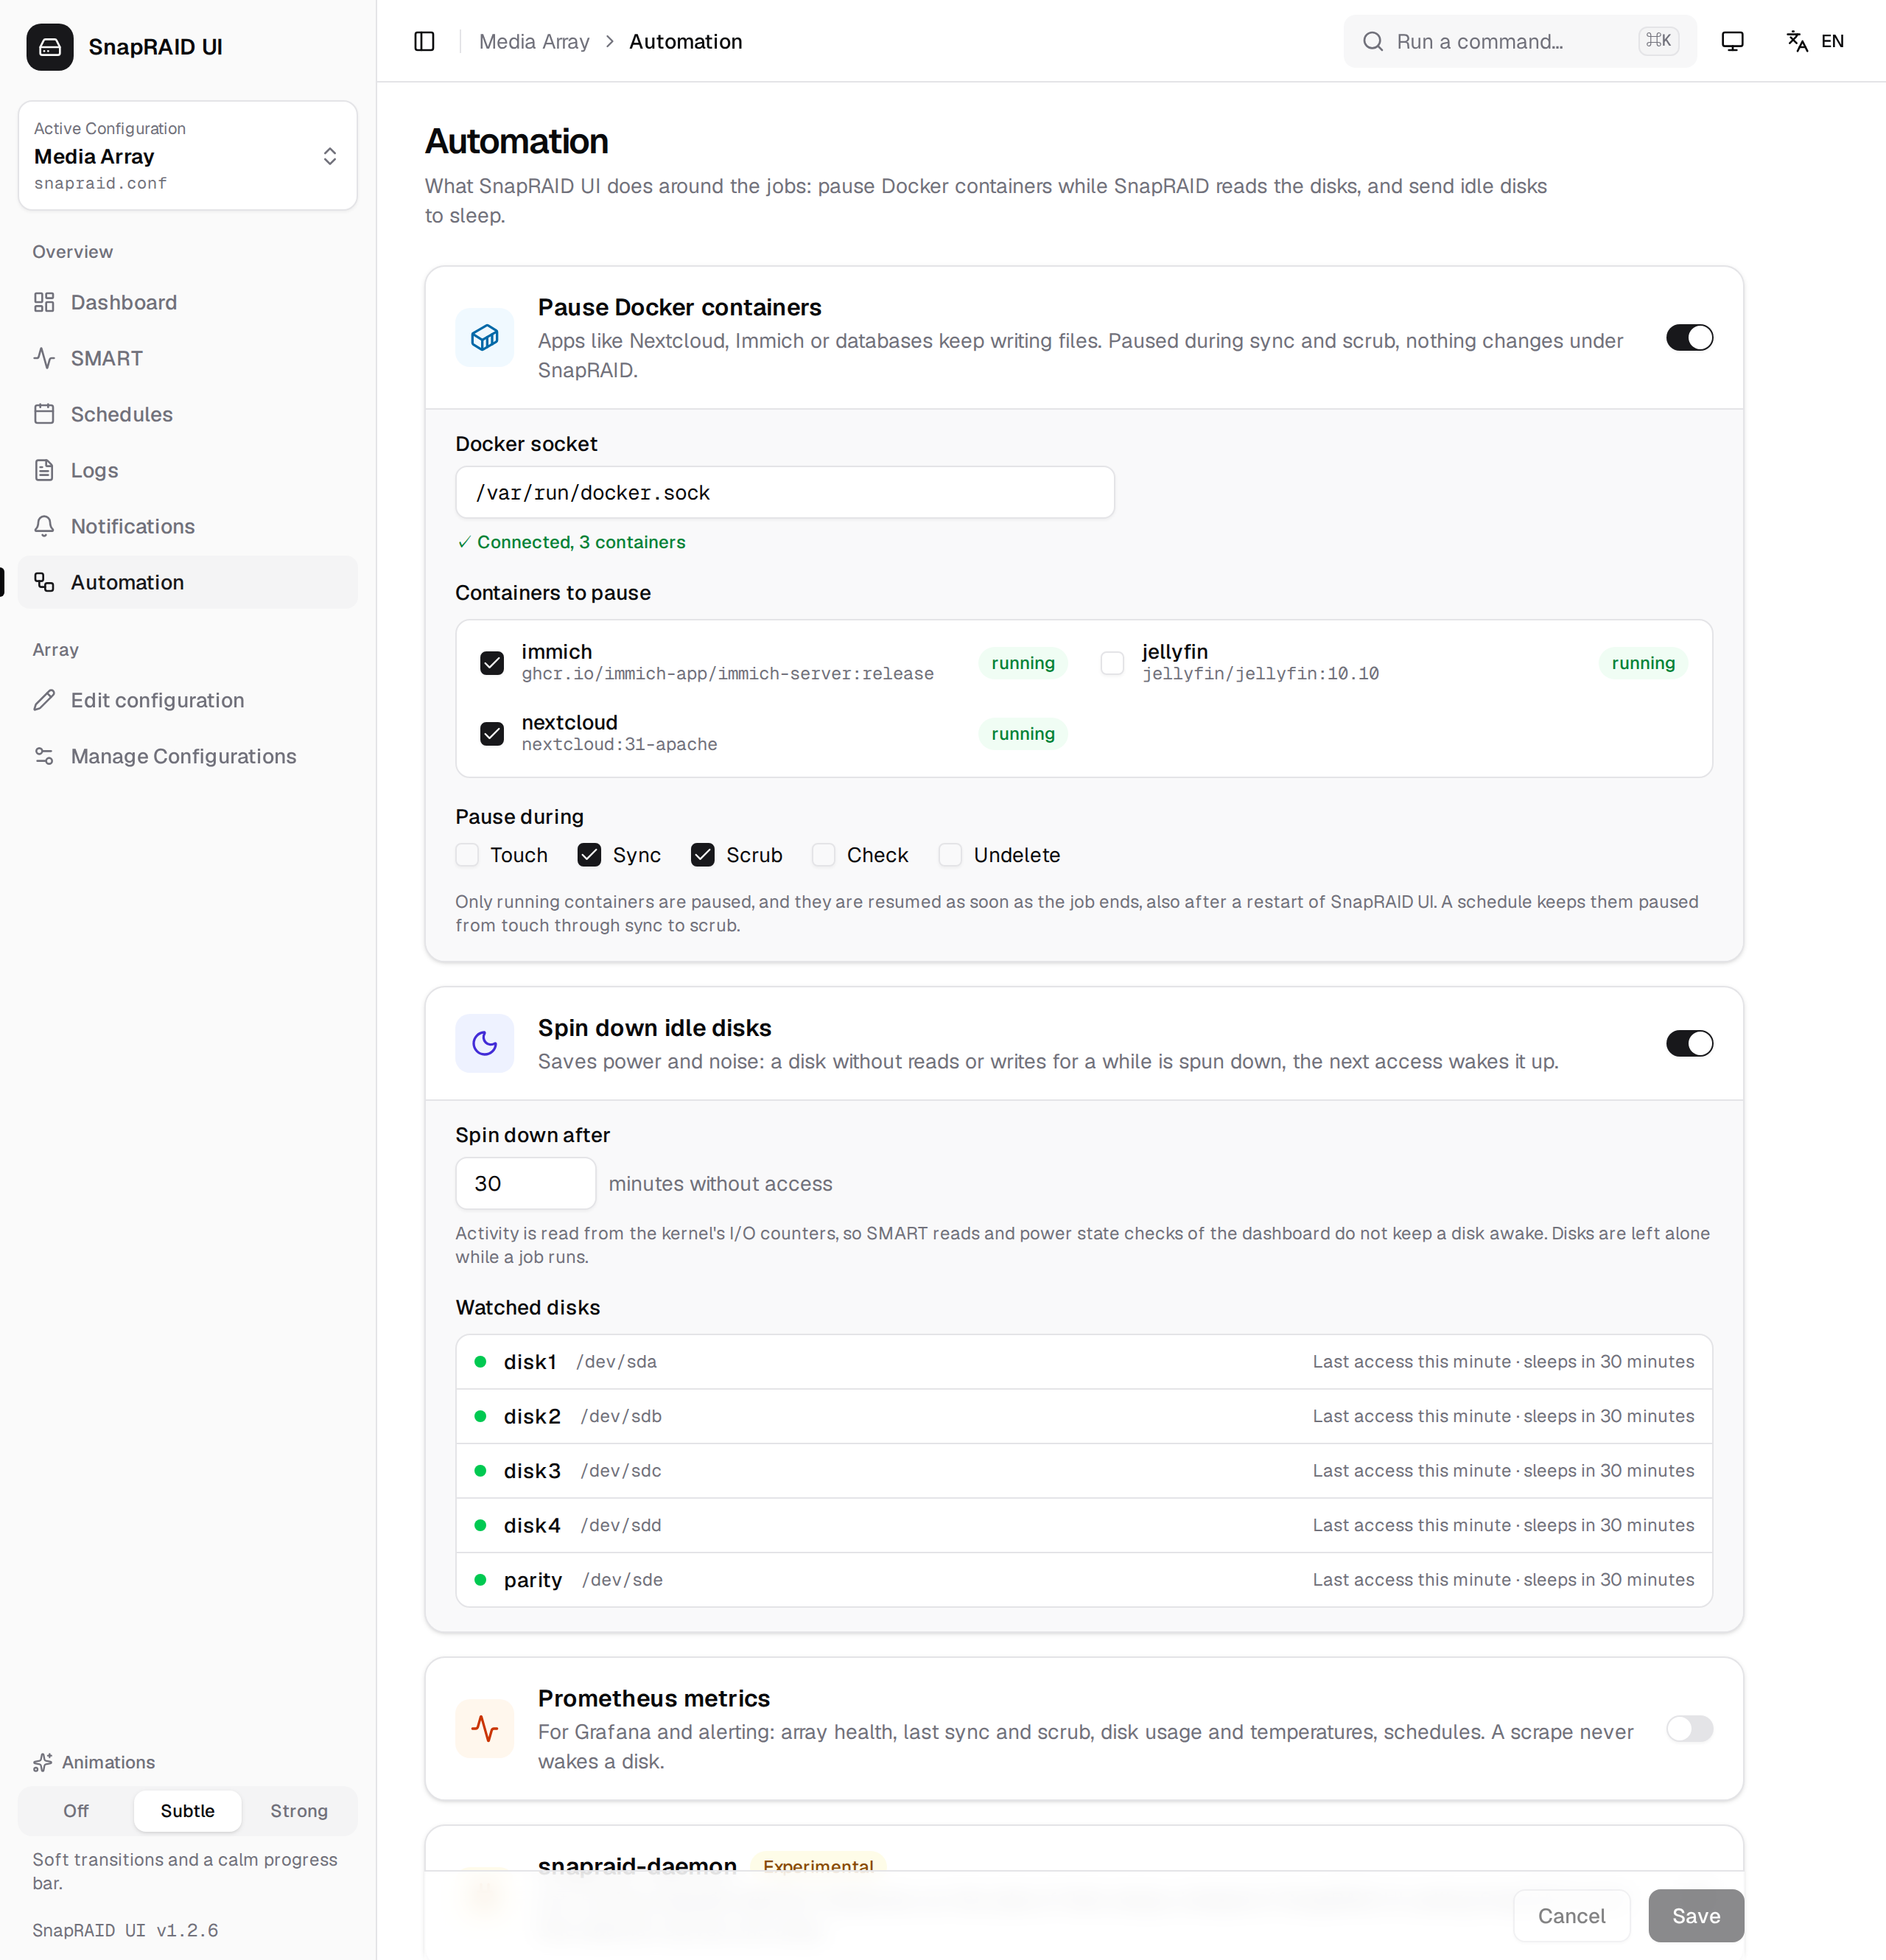1886x1960 pixels.
Task: Click the search magnifier icon
Action: point(1373,41)
